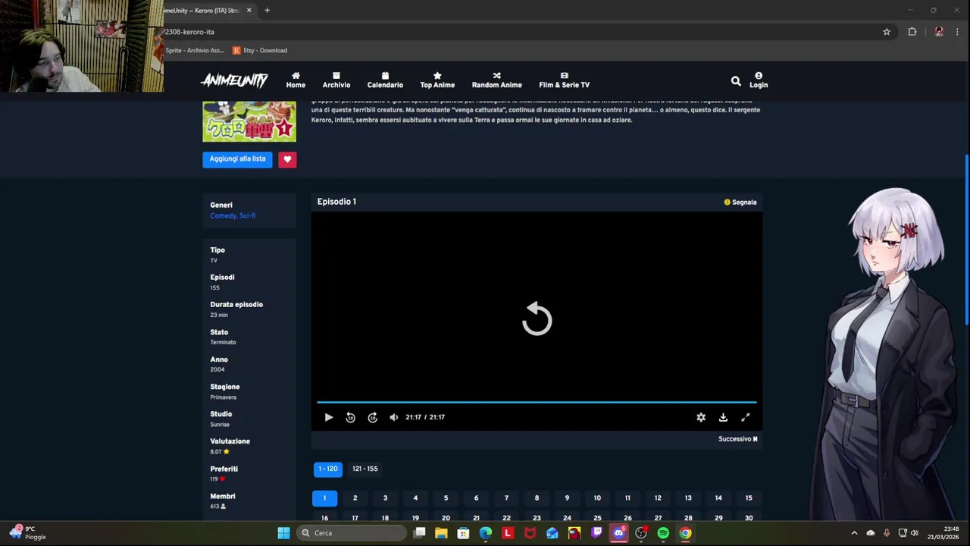970x546 pixels.
Task: Open episode 15
Action: coord(749,498)
